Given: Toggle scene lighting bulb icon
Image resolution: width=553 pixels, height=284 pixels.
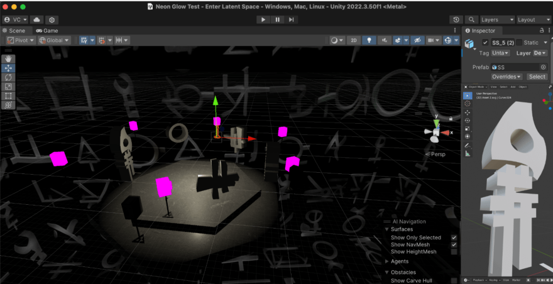Looking at the screenshot, I should point(370,40).
